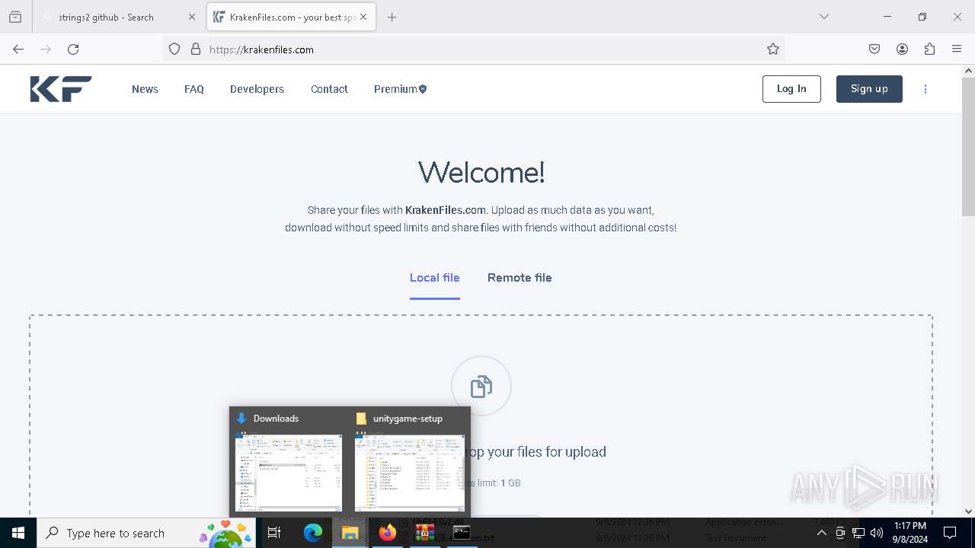Viewport: 975px width, 548px height.
Task: Reload the current page
Action: point(73,49)
